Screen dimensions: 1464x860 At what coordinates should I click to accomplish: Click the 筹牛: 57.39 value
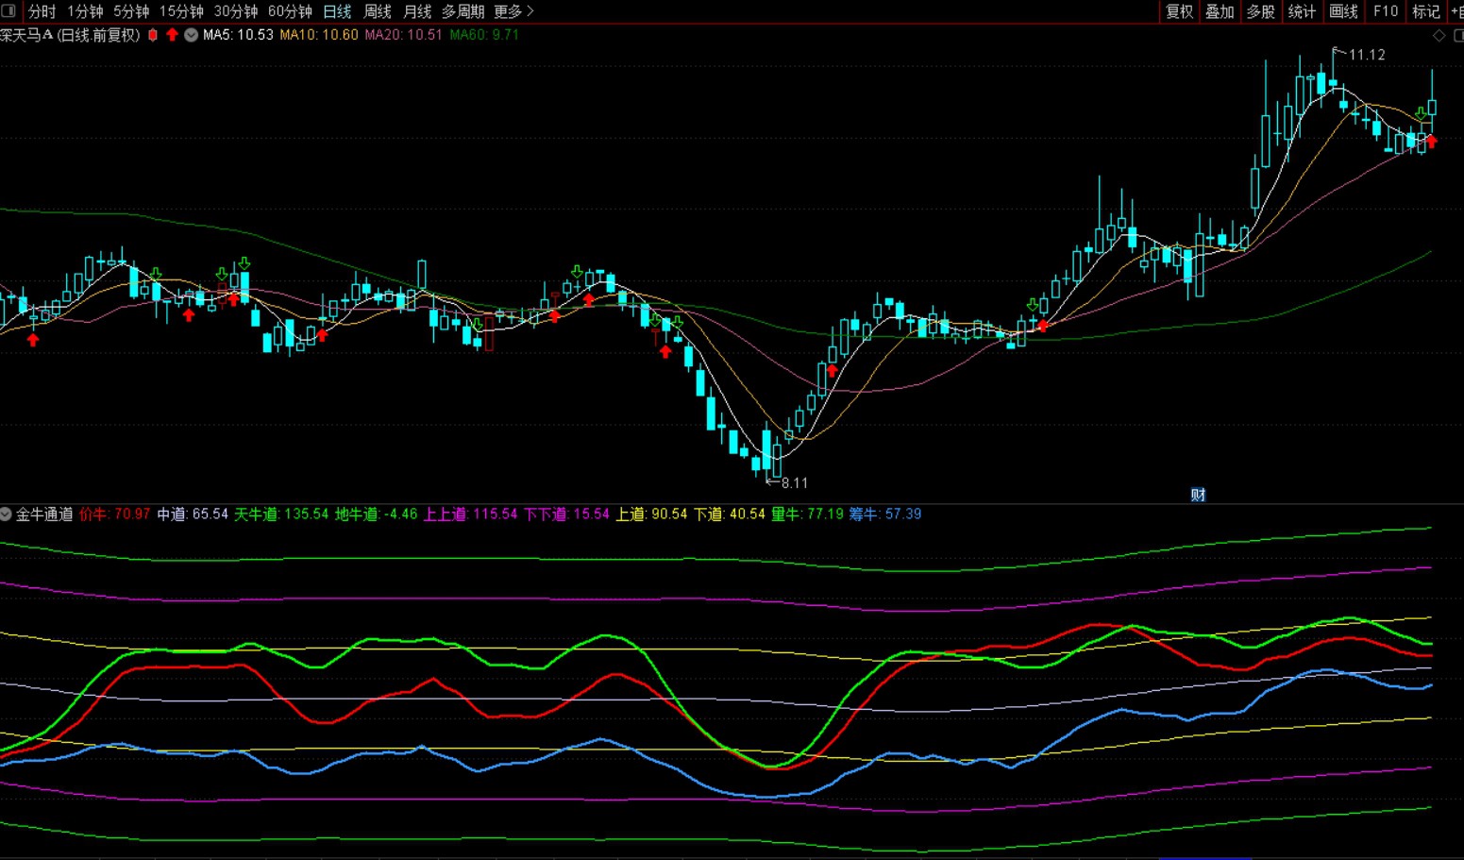click(884, 514)
